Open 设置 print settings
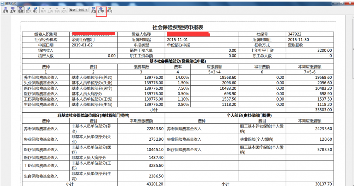Image resolution: width=354 pixels, height=186 pixels. [x=93, y=10]
